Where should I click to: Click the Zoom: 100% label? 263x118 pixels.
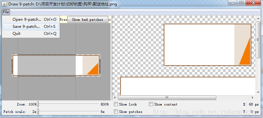[x=26, y=105]
